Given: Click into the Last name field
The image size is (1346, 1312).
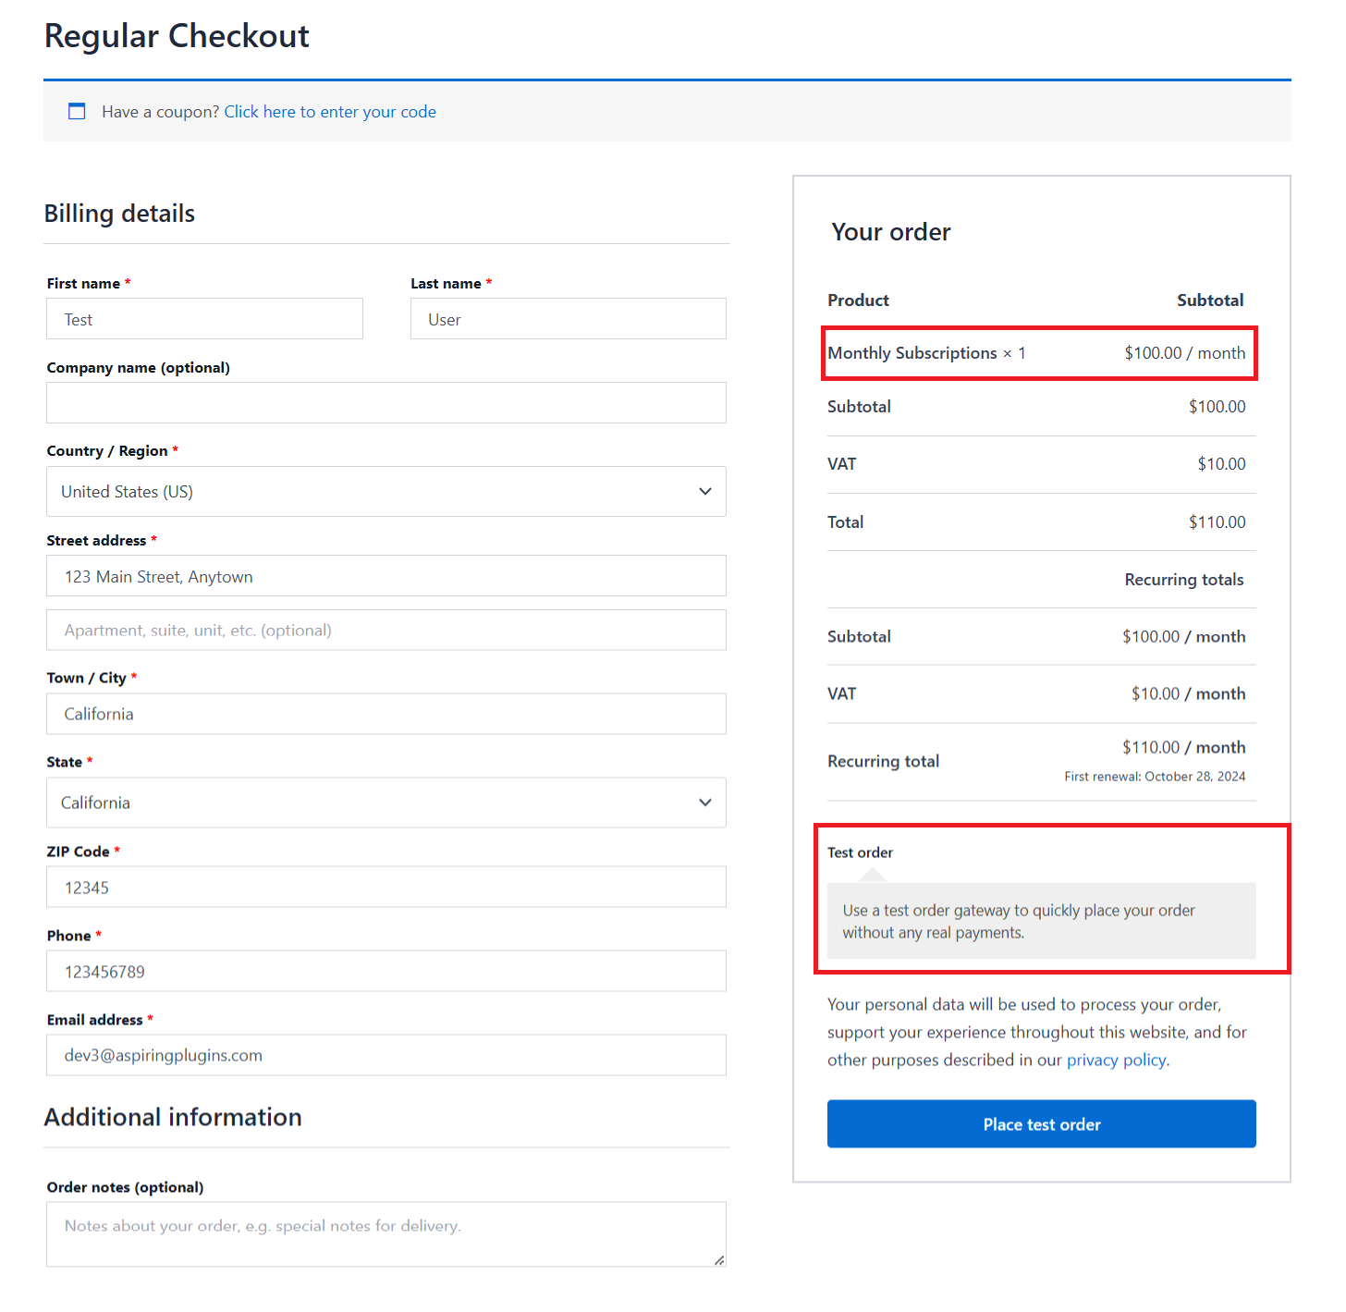Looking at the screenshot, I should click(568, 318).
